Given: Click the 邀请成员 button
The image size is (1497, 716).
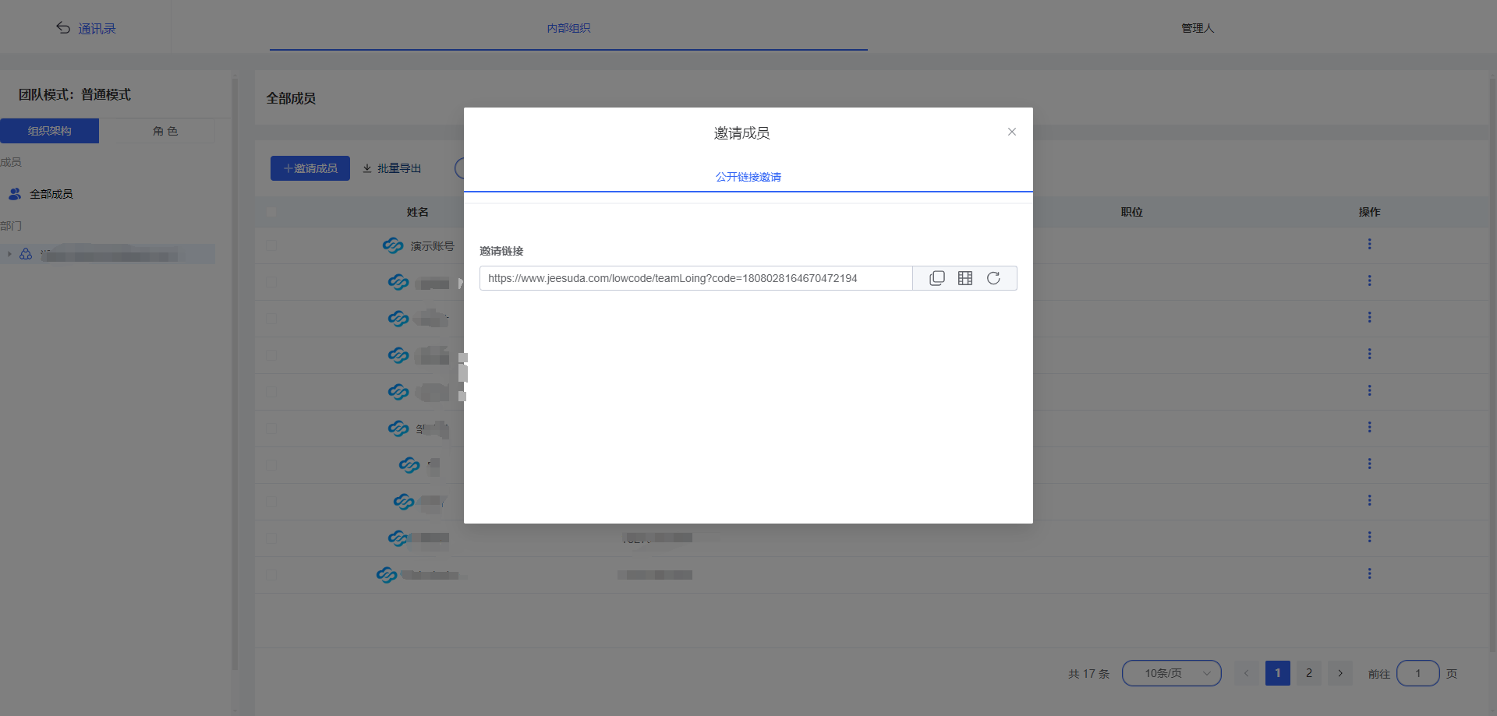Looking at the screenshot, I should 310,168.
